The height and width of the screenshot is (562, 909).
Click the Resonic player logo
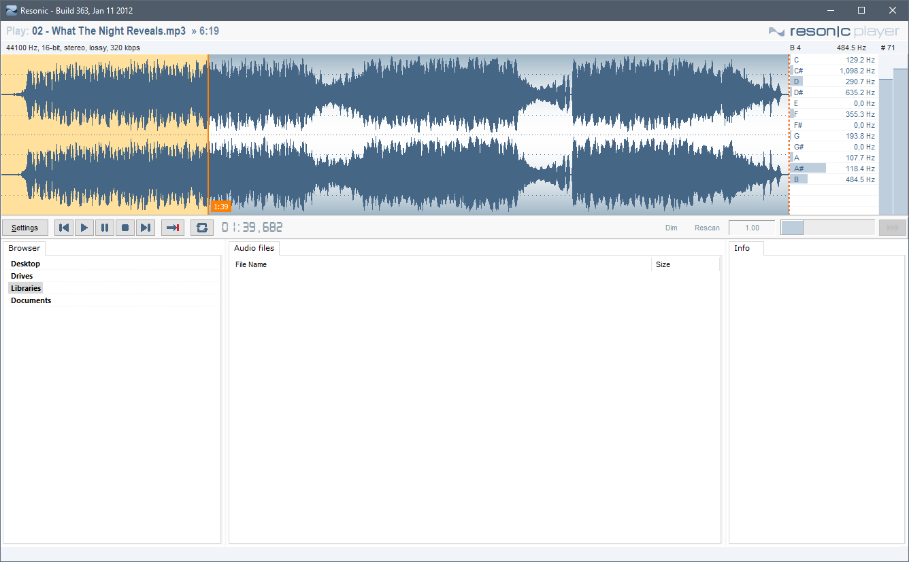(x=833, y=31)
